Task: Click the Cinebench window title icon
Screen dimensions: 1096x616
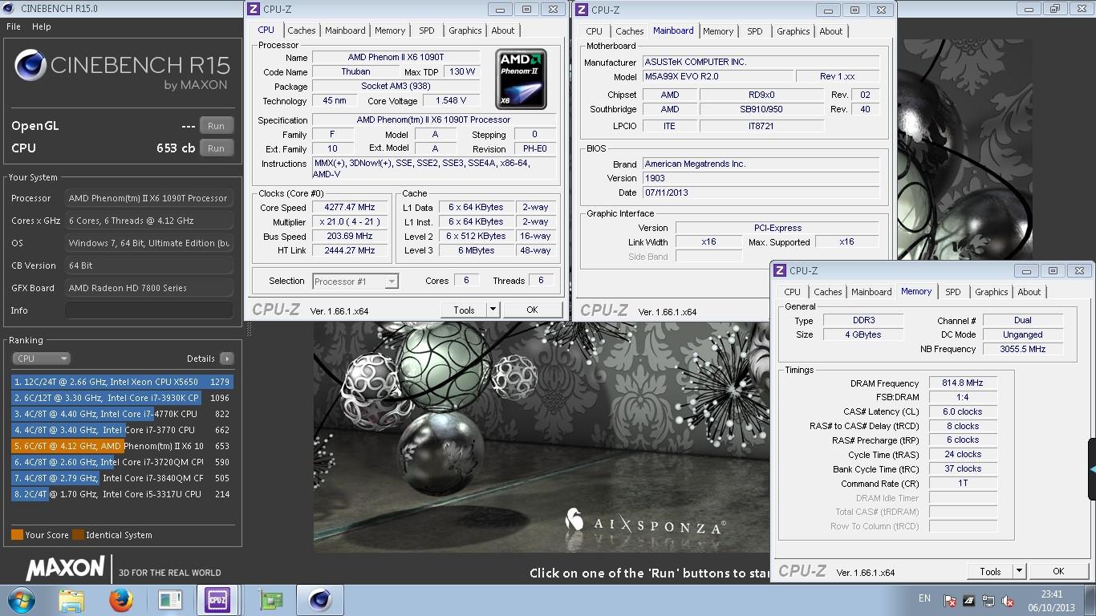Action: coord(7,8)
